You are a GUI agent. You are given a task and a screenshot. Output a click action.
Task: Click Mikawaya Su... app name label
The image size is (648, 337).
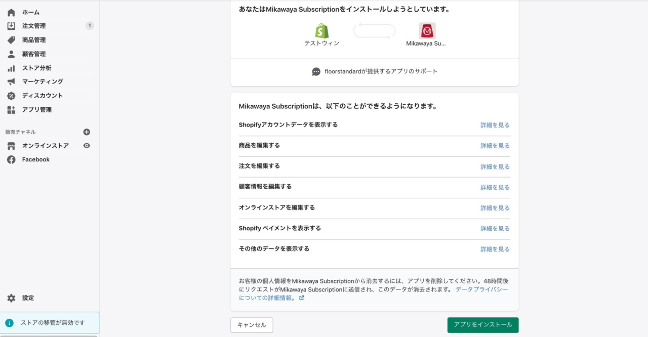coord(426,44)
